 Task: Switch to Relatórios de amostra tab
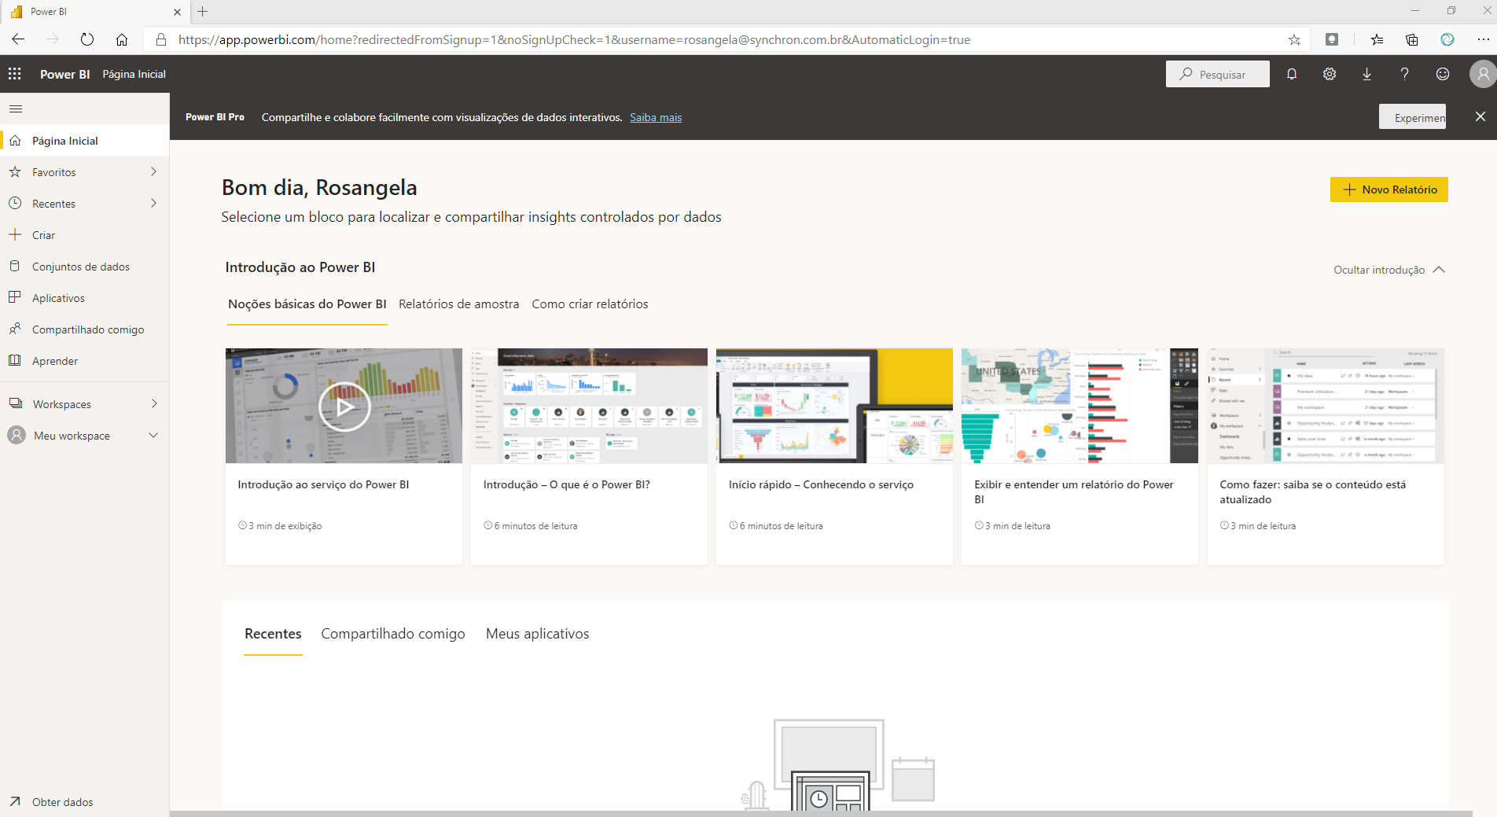click(459, 304)
